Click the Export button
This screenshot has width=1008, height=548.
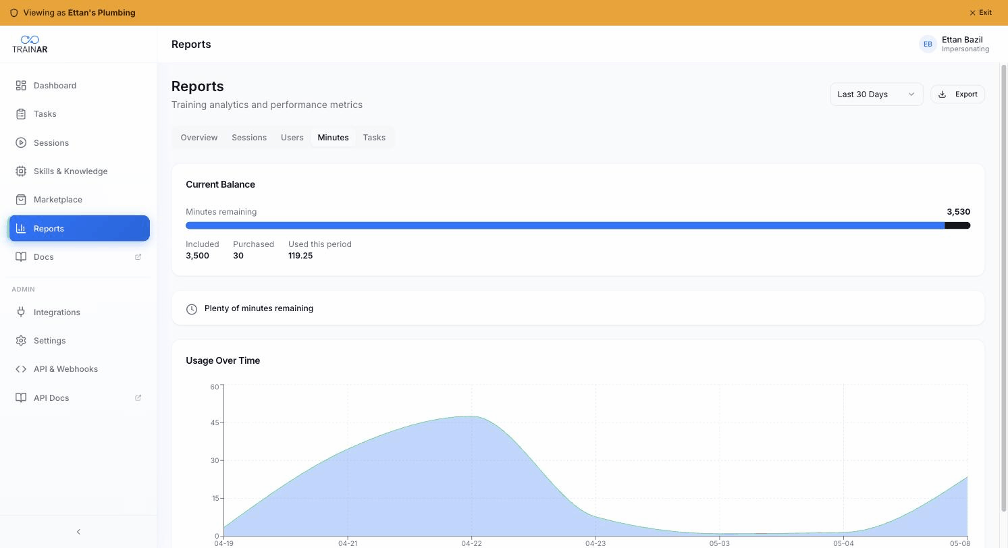pos(957,94)
